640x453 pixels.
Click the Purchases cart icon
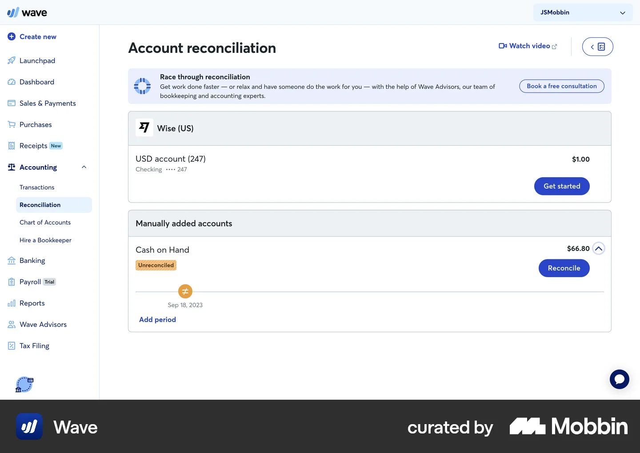coord(12,124)
